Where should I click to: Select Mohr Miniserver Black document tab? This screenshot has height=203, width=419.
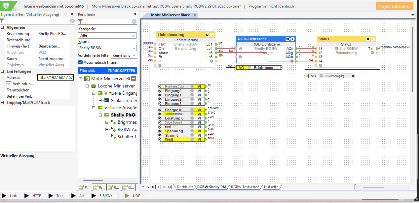click(x=170, y=15)
